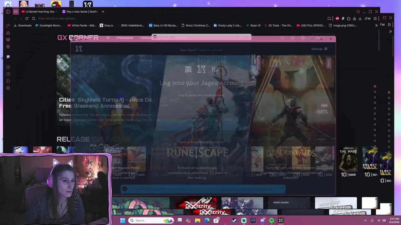This screenshot has width=401, height=225.
Task: Open the Downloads bookmark
Action: pos(23,25)
